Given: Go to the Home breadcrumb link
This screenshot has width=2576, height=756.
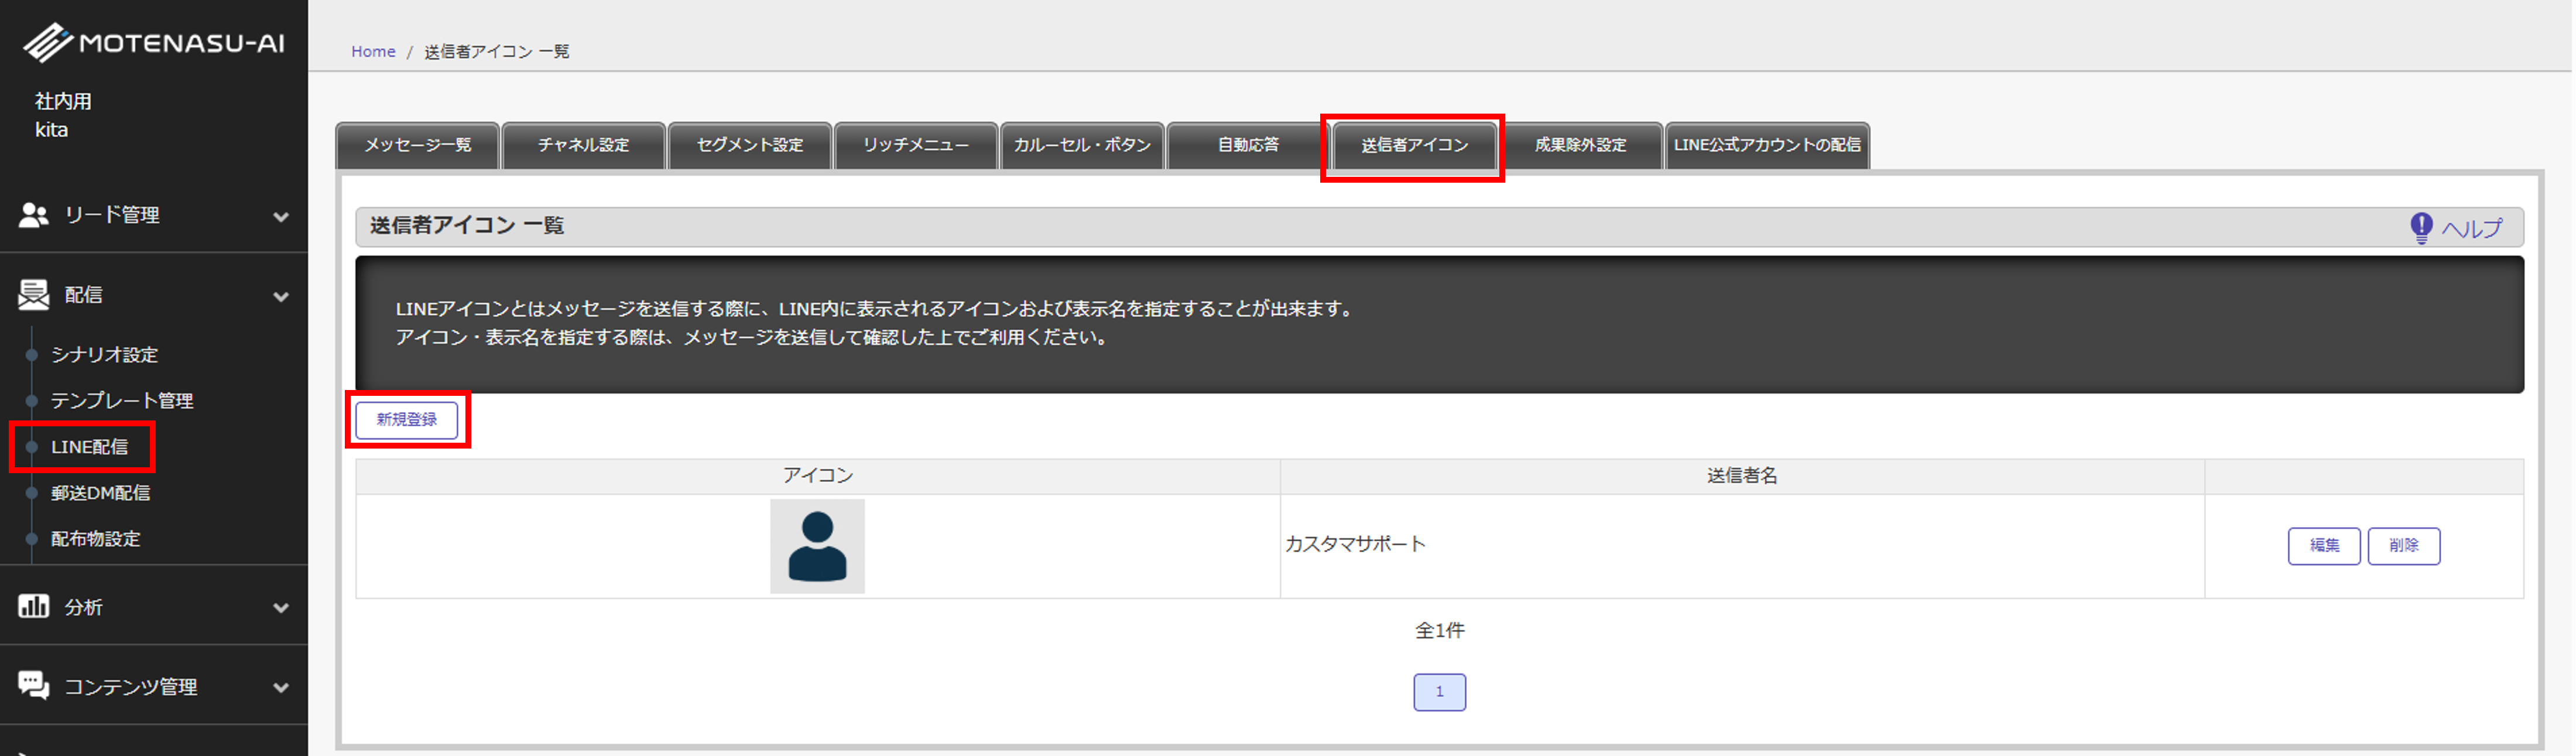Looking at the screenshot, I should 373,52.
